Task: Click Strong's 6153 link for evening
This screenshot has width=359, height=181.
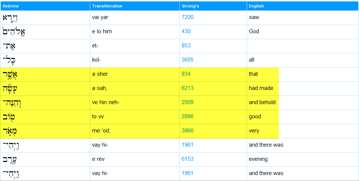Action: (188, 159)
